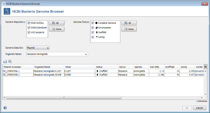Image resolution: width=210 pixels, height=113 pixels.
Task: Click the Complete Genome full circle icon
Action: [x=96, y=23]
